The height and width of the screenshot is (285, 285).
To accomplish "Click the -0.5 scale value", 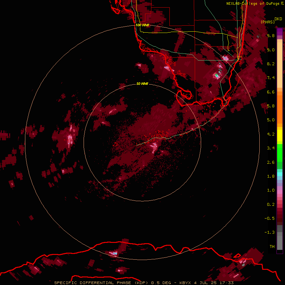I will 269,218.
